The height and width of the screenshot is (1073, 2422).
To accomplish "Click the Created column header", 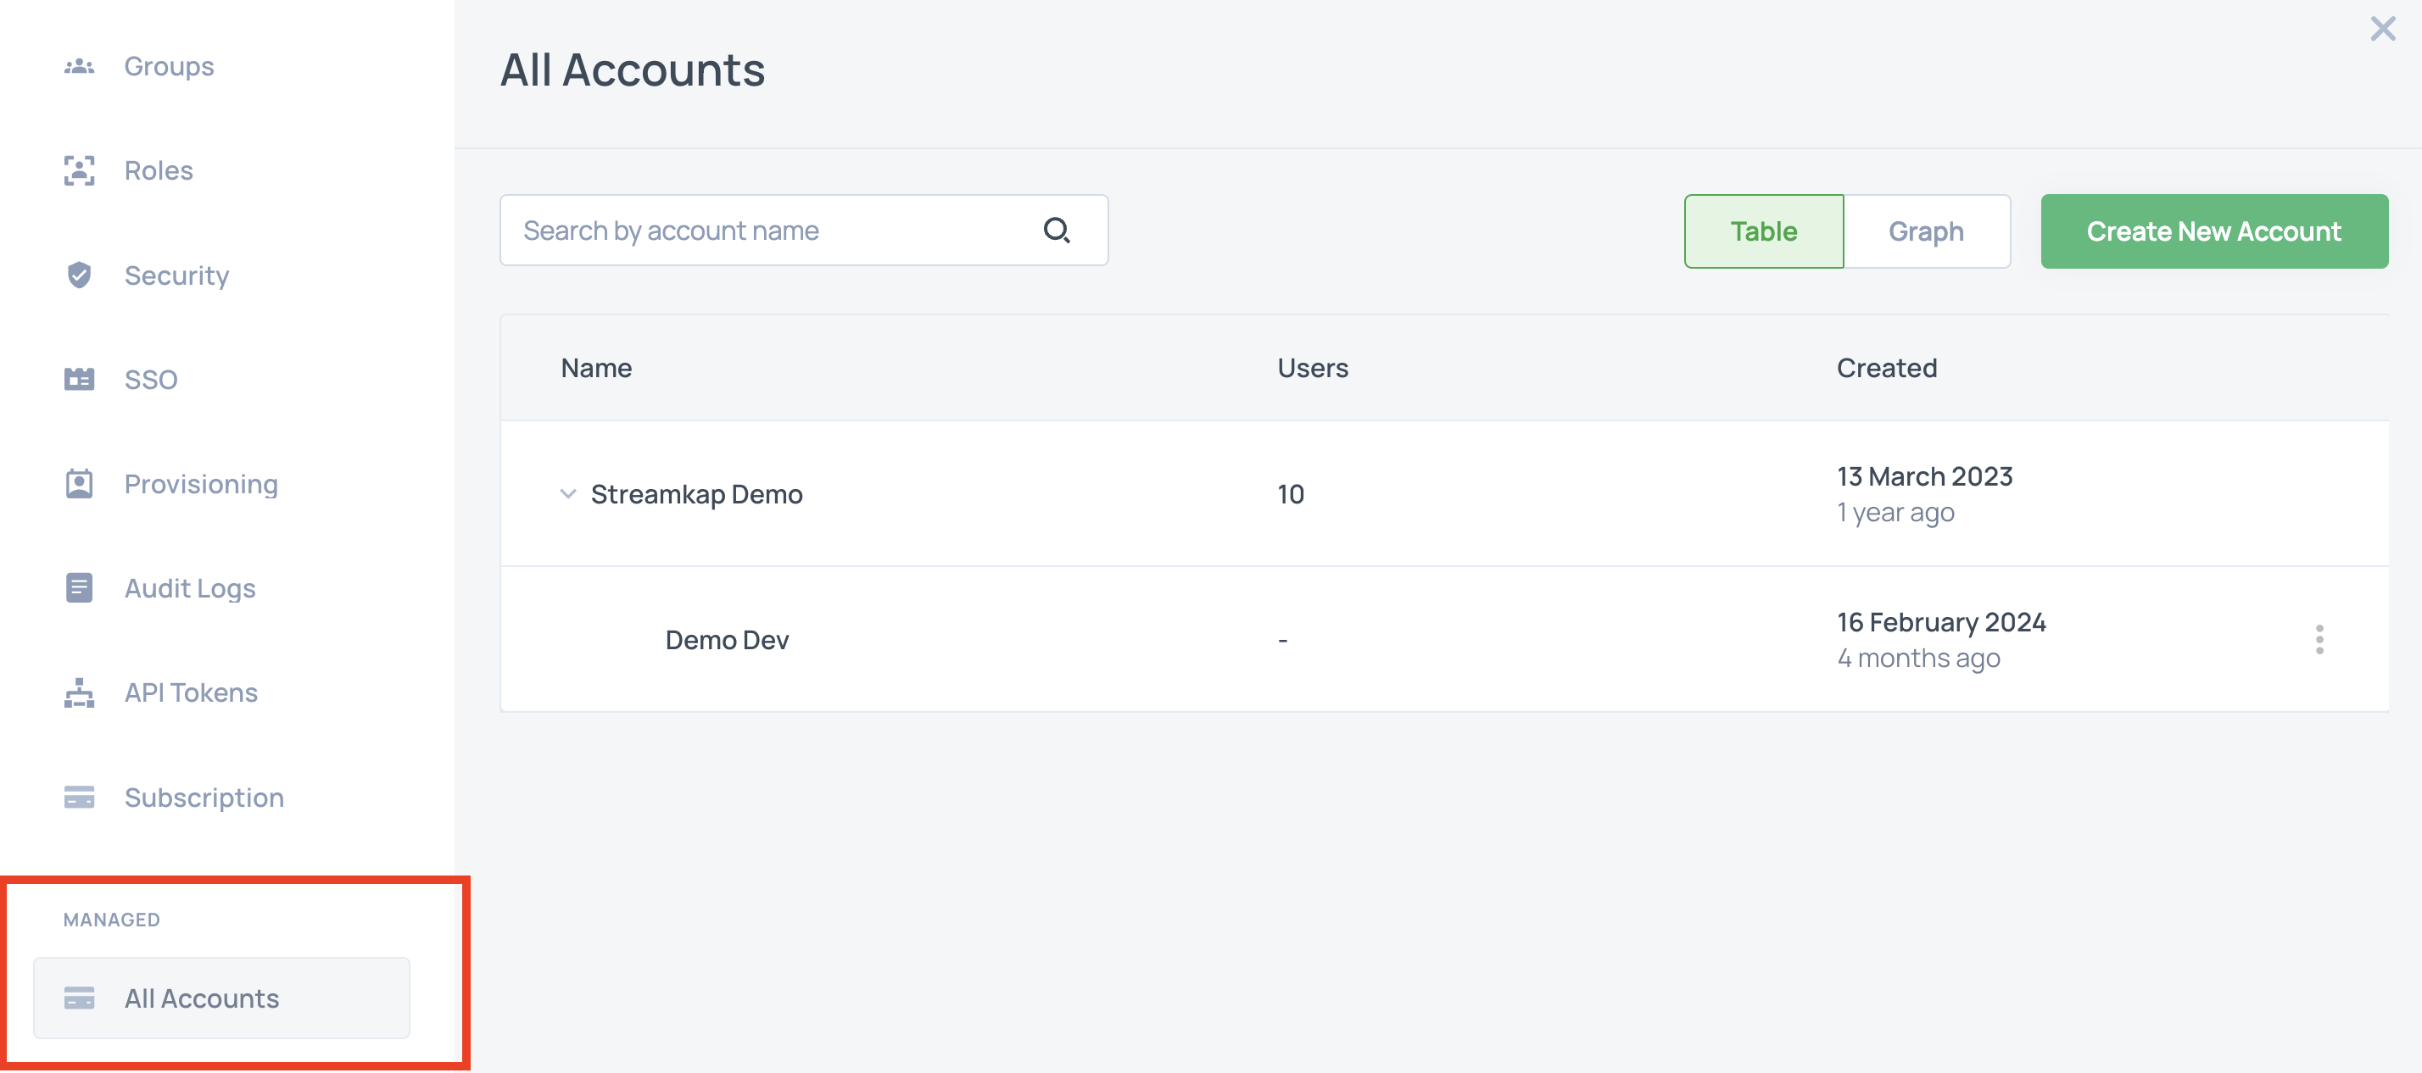I will click(1887, 367).
